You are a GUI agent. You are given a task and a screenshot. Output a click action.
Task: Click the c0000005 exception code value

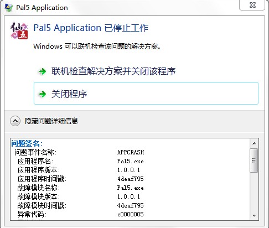tap(131, 214)
